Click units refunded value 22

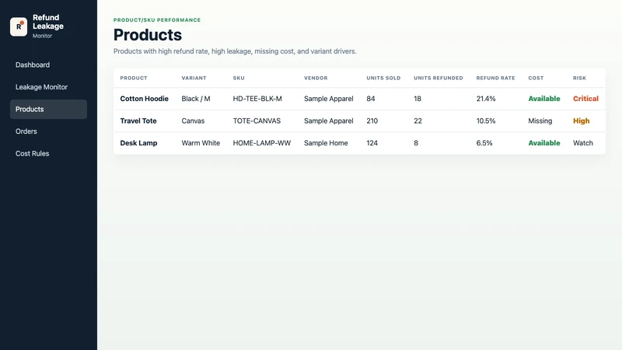418,121
